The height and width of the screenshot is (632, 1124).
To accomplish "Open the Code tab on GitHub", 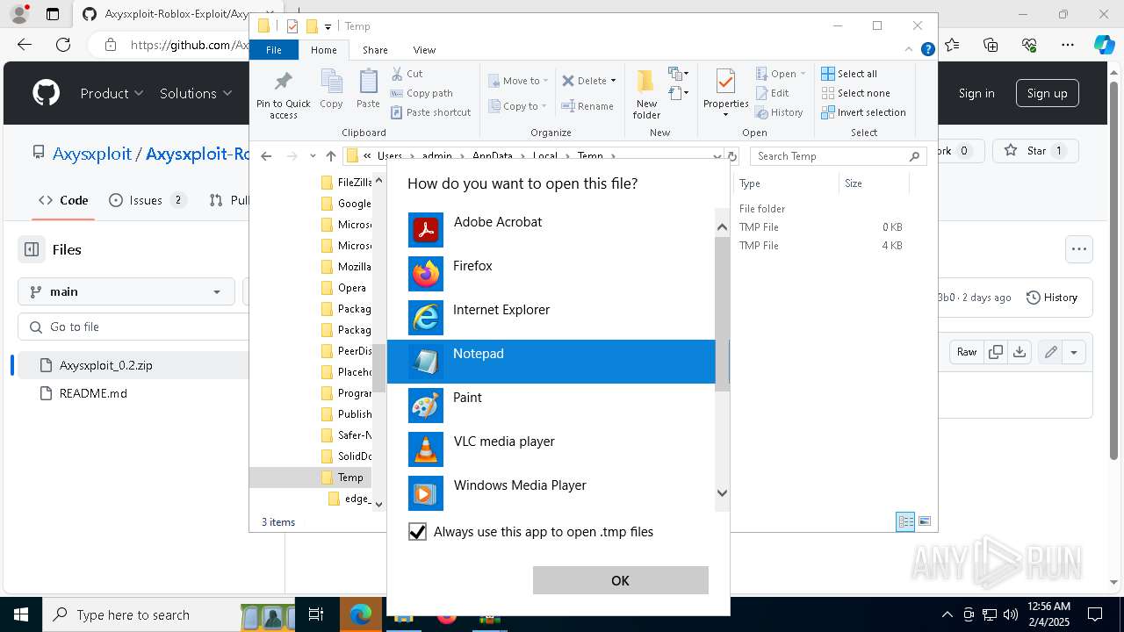I will pyautogui.click(x=63, y=200).
